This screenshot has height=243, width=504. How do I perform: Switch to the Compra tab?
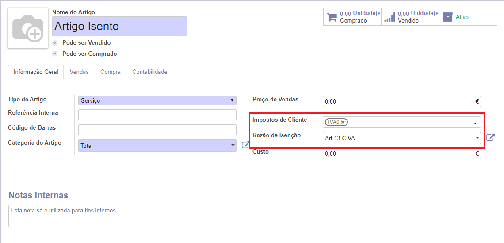[110, 72]
